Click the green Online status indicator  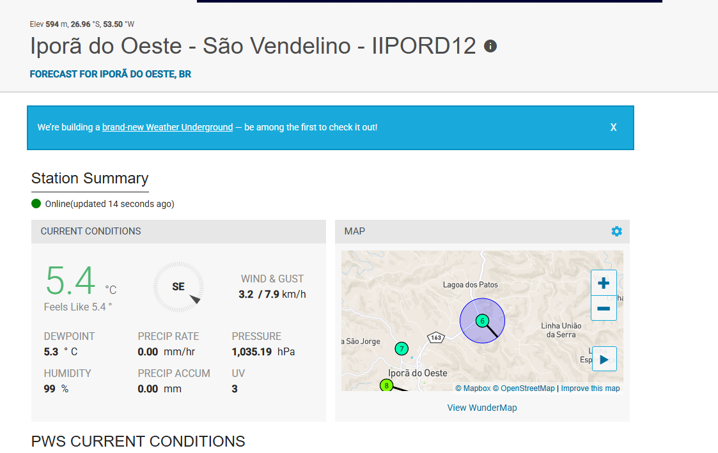point(36,204)
